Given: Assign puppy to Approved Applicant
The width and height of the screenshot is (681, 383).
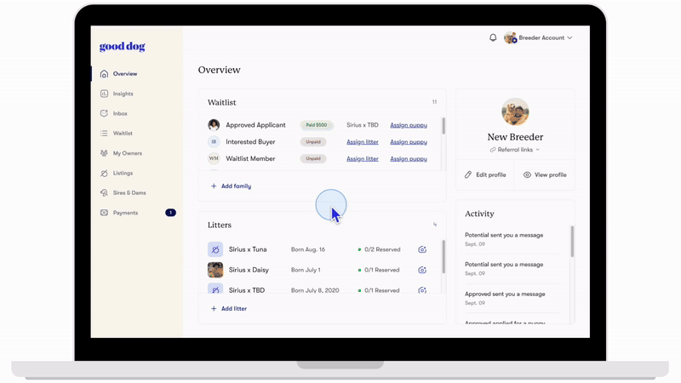Looking at the screenshot, I should coord(409,125).
